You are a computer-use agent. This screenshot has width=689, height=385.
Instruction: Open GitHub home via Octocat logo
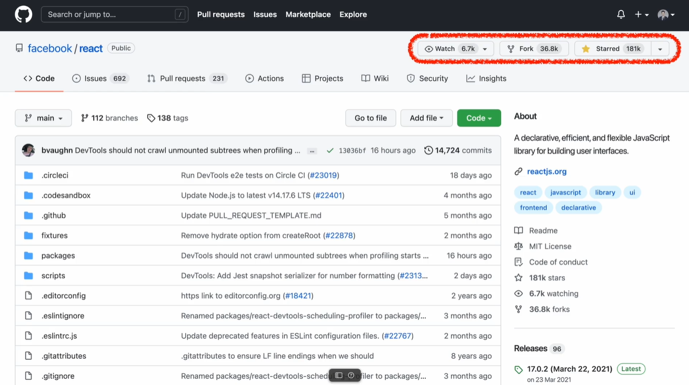click(x=23, y=14)
